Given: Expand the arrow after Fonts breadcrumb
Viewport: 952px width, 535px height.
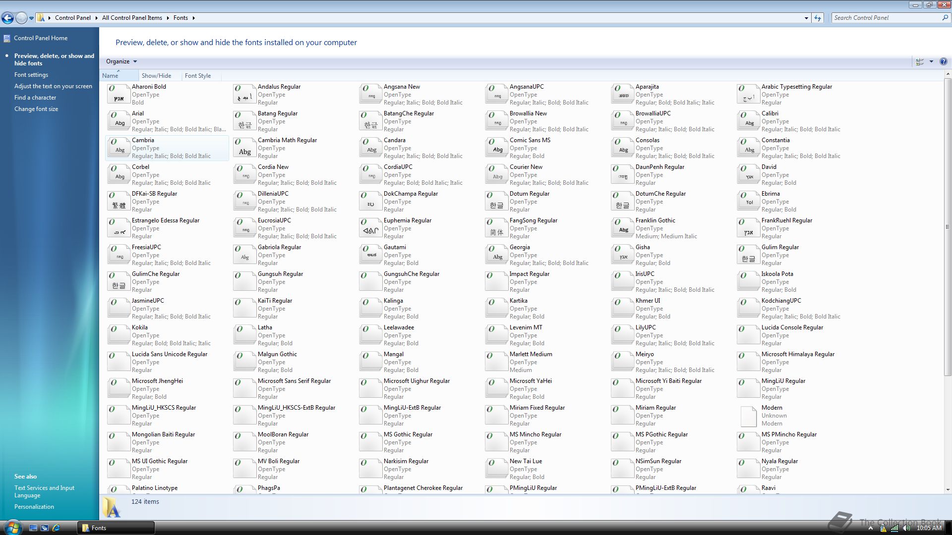Looking at the screenshot, I should coord(193,18).
